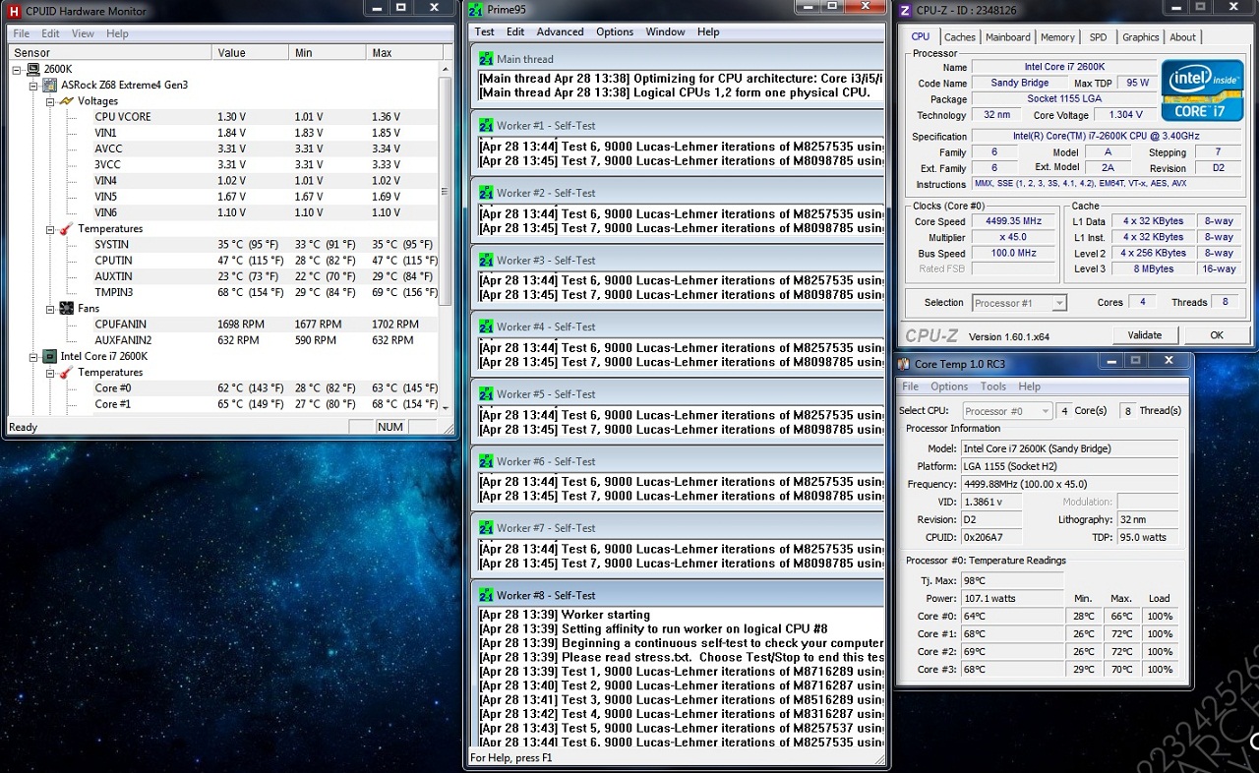Collapse the Voltages tree node

[x=49, y=100]
